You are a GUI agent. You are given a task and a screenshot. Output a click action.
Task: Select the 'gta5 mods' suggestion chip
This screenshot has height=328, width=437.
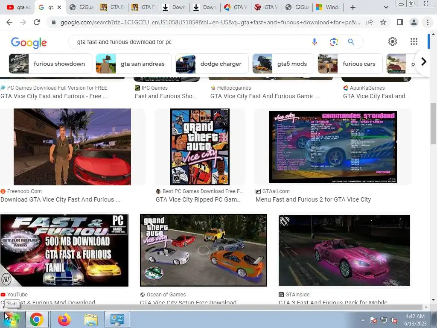(283, 64)
